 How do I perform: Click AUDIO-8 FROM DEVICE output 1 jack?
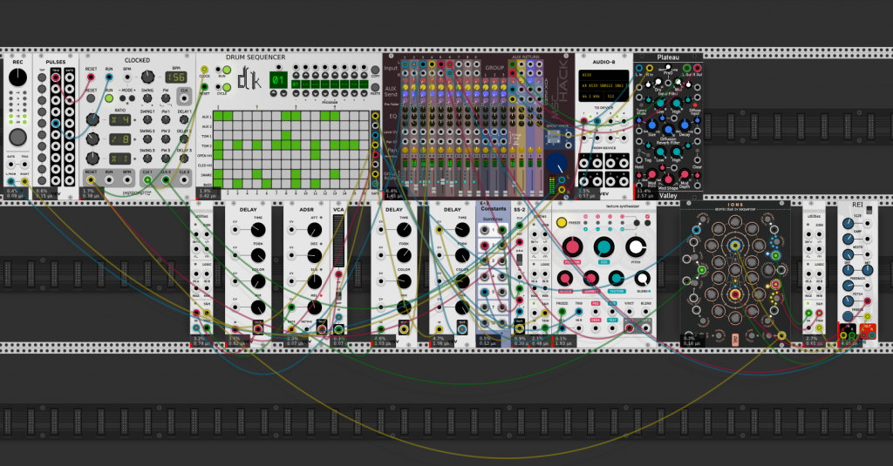(583, 162)
